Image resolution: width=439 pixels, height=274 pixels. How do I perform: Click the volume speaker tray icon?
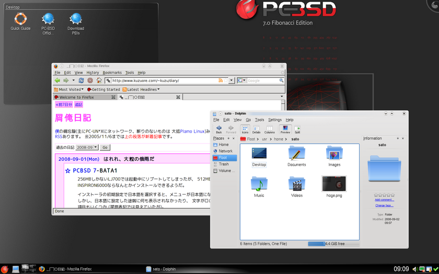pos(415,269)
